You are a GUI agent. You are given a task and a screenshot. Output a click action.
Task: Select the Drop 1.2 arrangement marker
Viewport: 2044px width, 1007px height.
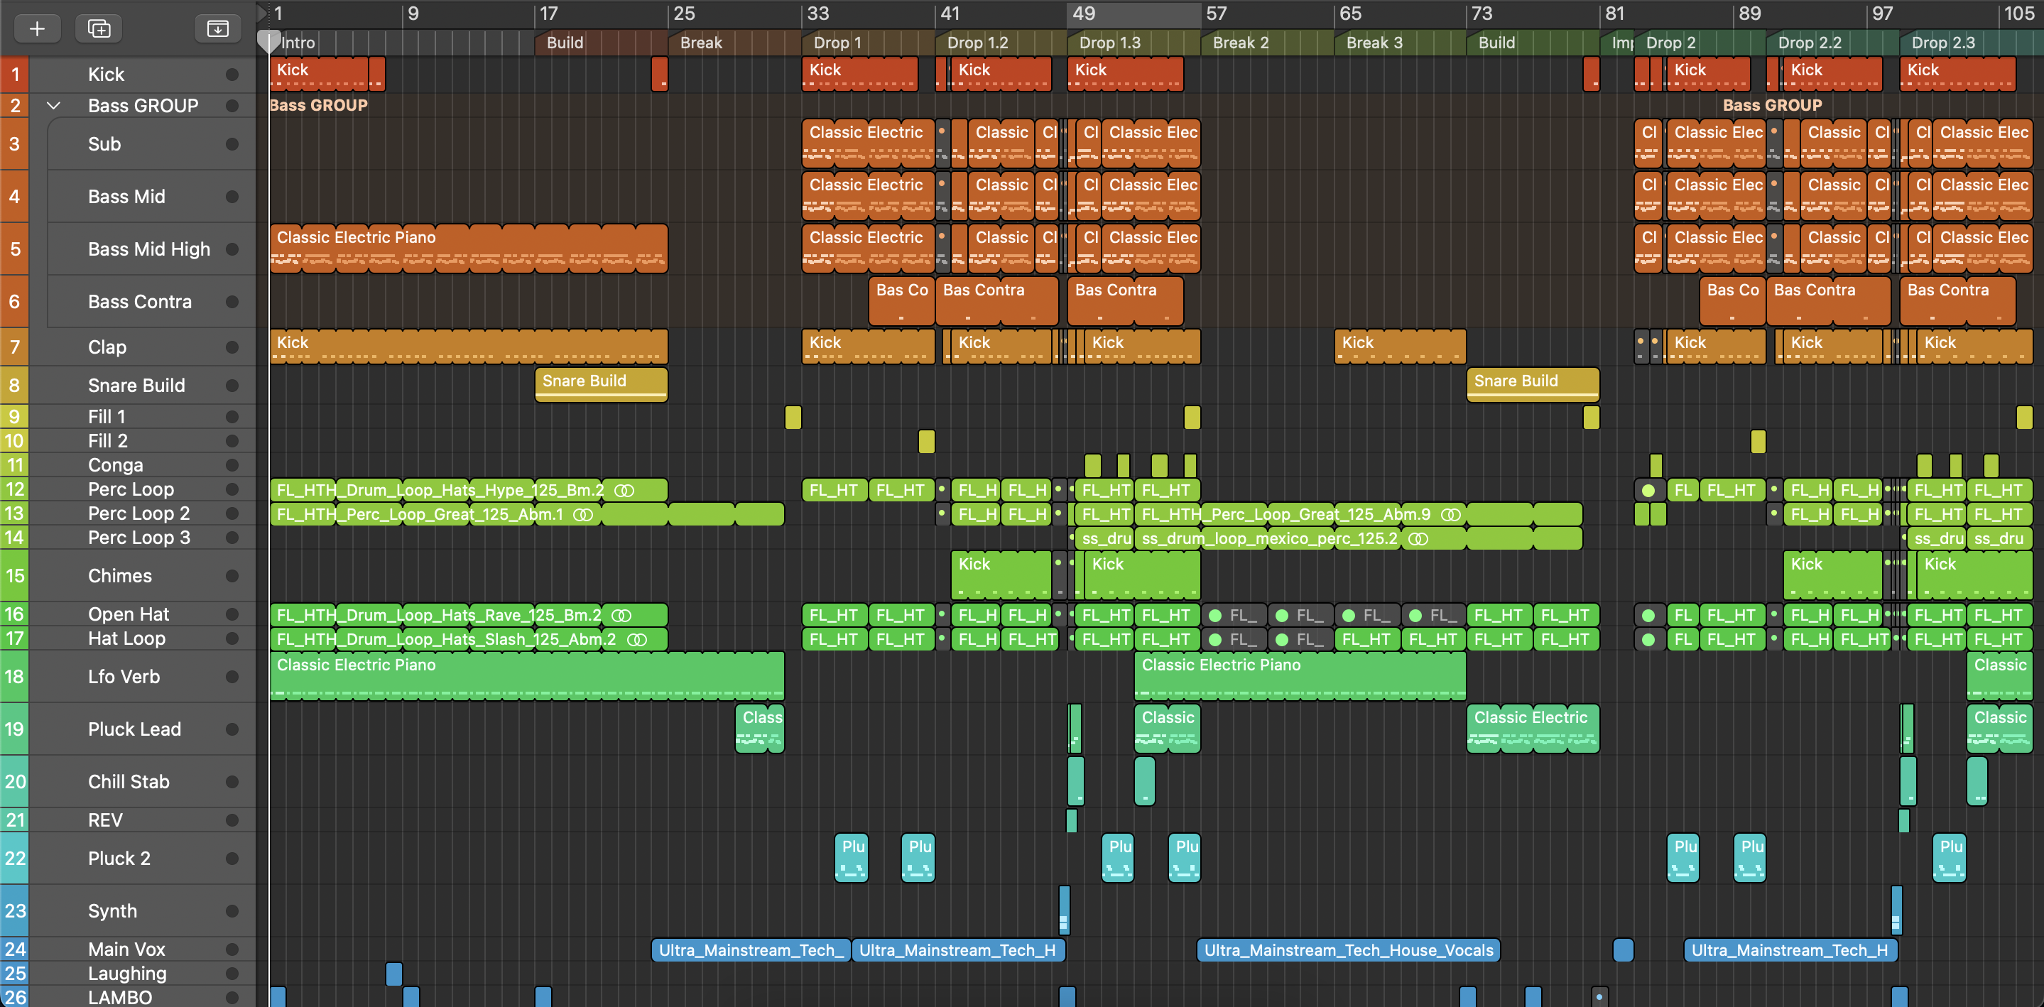click(x=1001, y=43)
